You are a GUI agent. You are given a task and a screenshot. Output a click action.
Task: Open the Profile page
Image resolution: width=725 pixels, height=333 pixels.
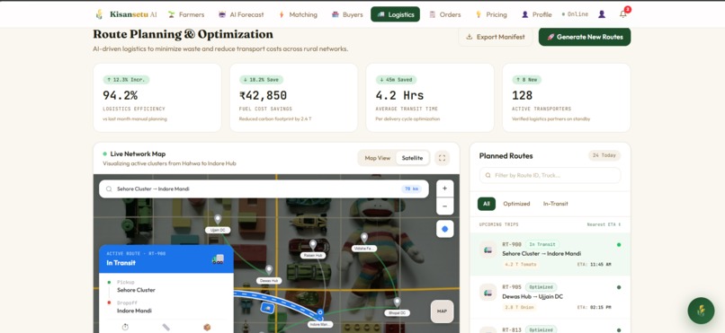pyautogui.click(x=537, y=14)
